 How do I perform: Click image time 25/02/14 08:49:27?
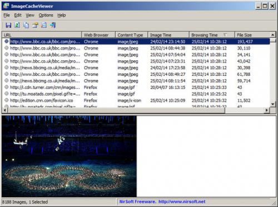pyautogui.click(x=168, y=74)
